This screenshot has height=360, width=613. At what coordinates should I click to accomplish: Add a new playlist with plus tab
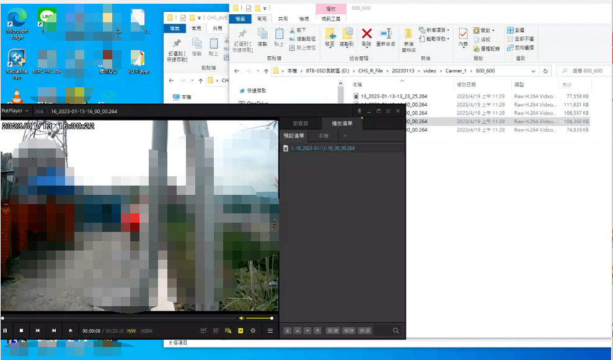click(345, 135)
